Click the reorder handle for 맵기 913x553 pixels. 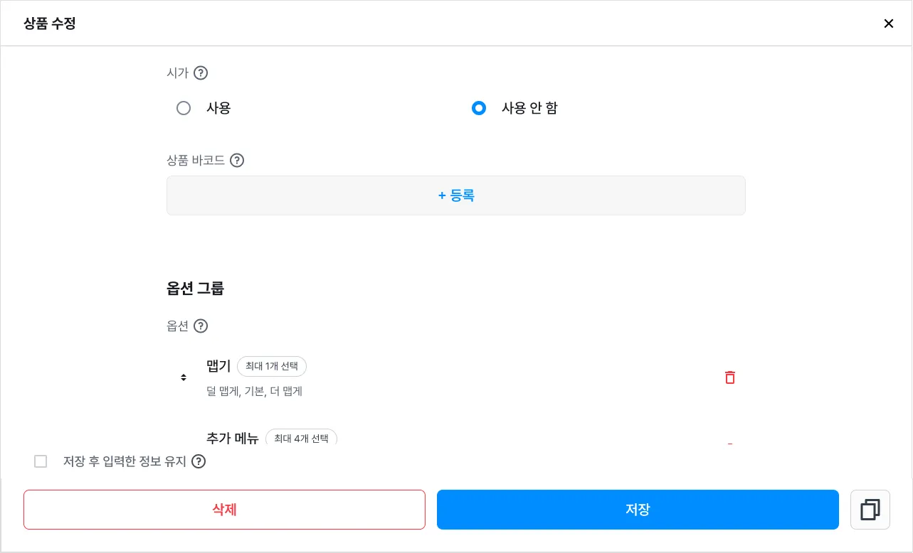click(184, 377)
